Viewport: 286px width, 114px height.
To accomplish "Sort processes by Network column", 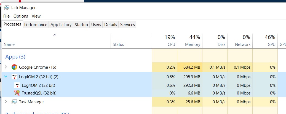I will tap(240, 41).
